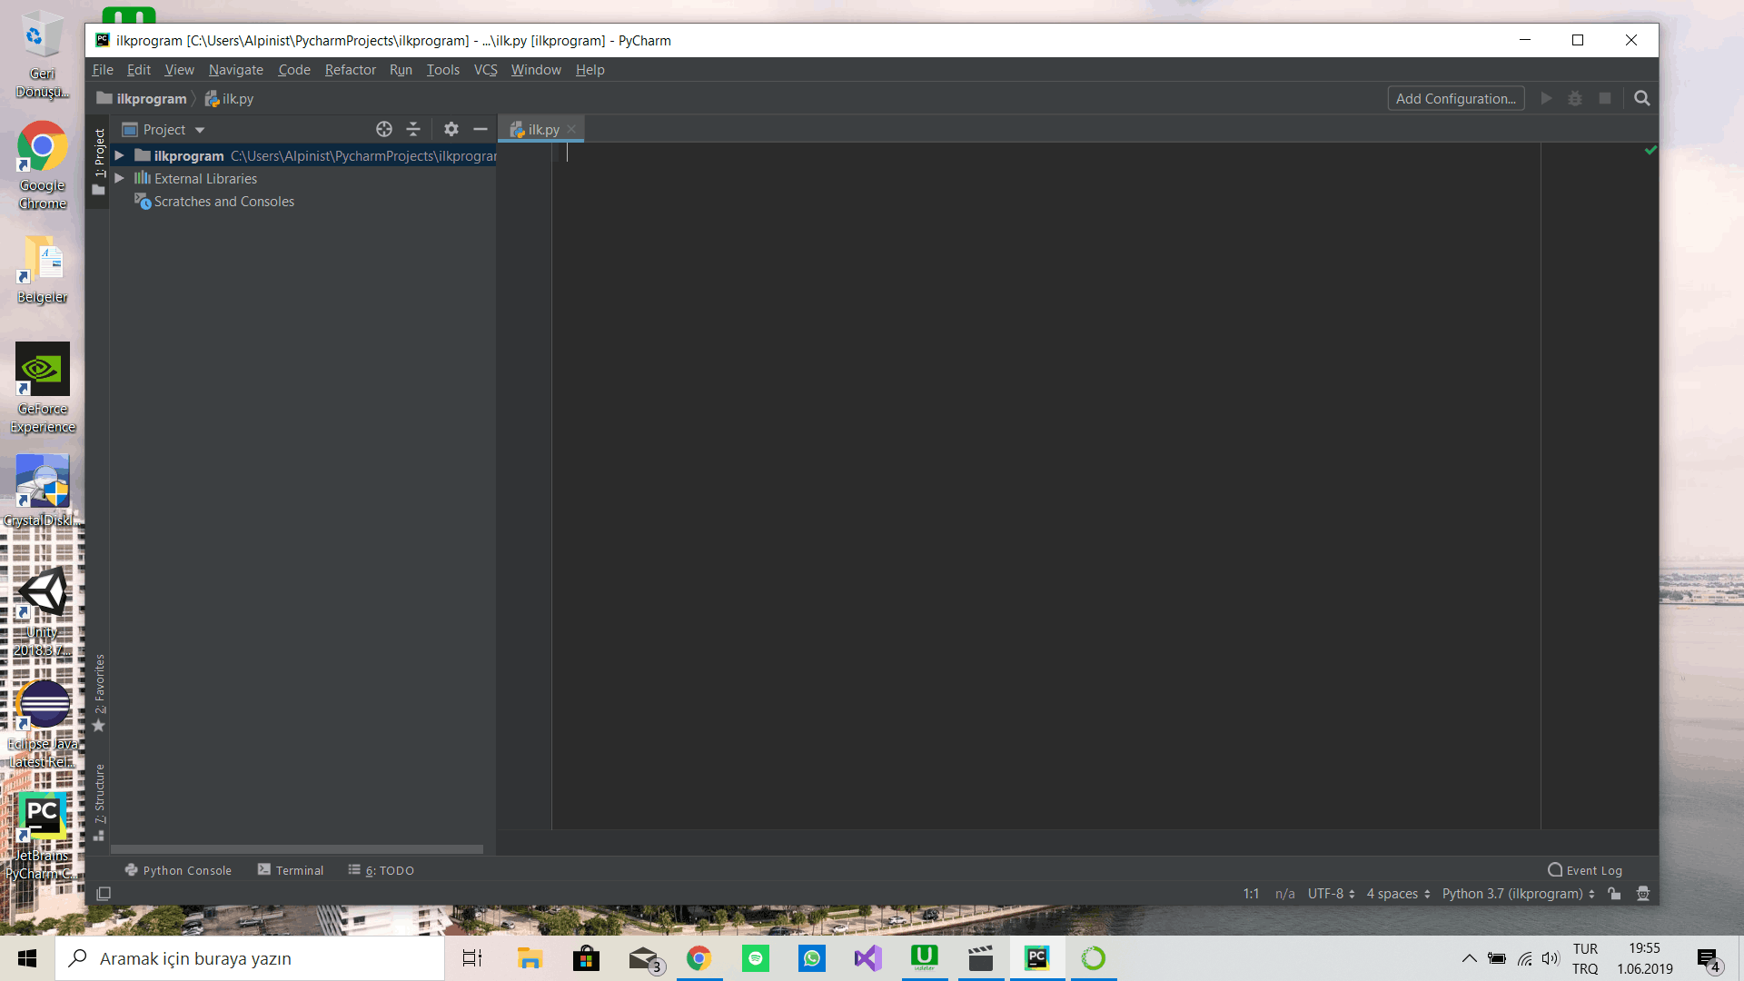Viewport: 1744px width, 981px height.
Task: Click the Project panel horizontal scrollbar
Action: point(296,849)
